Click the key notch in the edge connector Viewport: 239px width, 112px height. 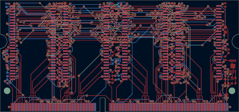click(x=102, y=105)
